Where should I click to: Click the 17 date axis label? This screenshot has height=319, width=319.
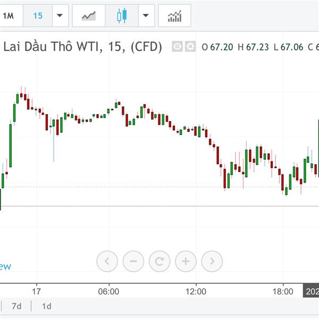[37, 291]
